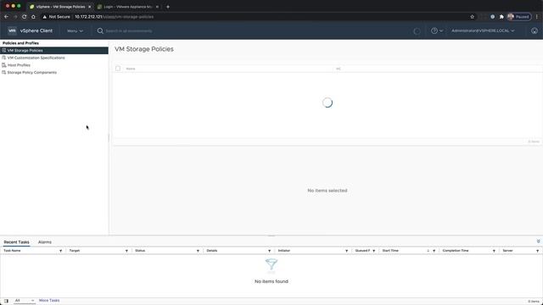543x305 pixels.
Task: Filter the Task Name column
Action: [60, 251]
